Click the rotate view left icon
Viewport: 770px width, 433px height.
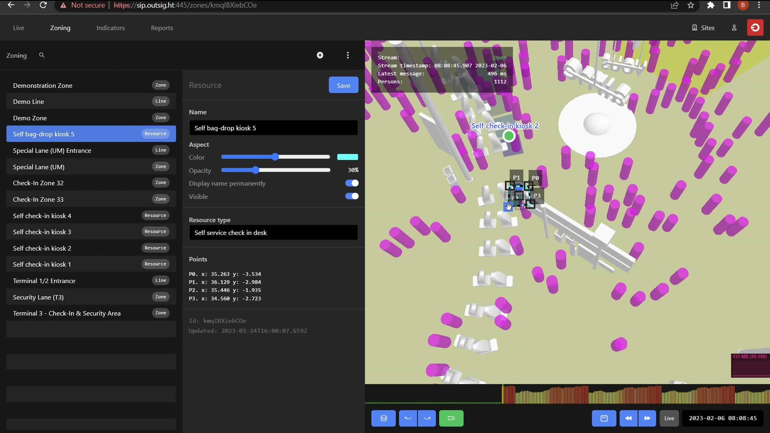click(409, 418)
